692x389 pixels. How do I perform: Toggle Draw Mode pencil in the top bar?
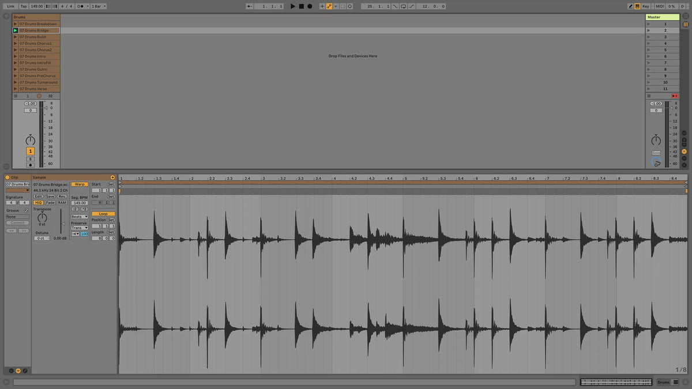point(630,6)
